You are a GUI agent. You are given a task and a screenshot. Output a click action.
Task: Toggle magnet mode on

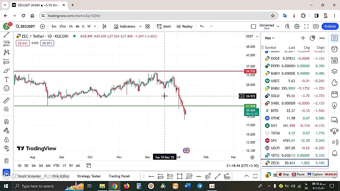coord(7,121)
